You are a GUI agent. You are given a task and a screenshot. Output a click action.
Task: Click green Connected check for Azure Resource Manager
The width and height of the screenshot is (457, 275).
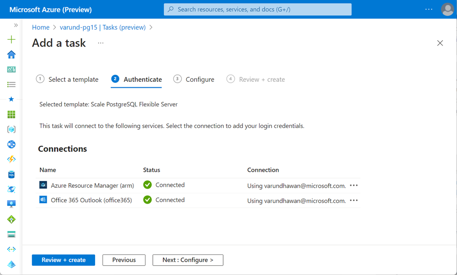click(x=147, y=185)
